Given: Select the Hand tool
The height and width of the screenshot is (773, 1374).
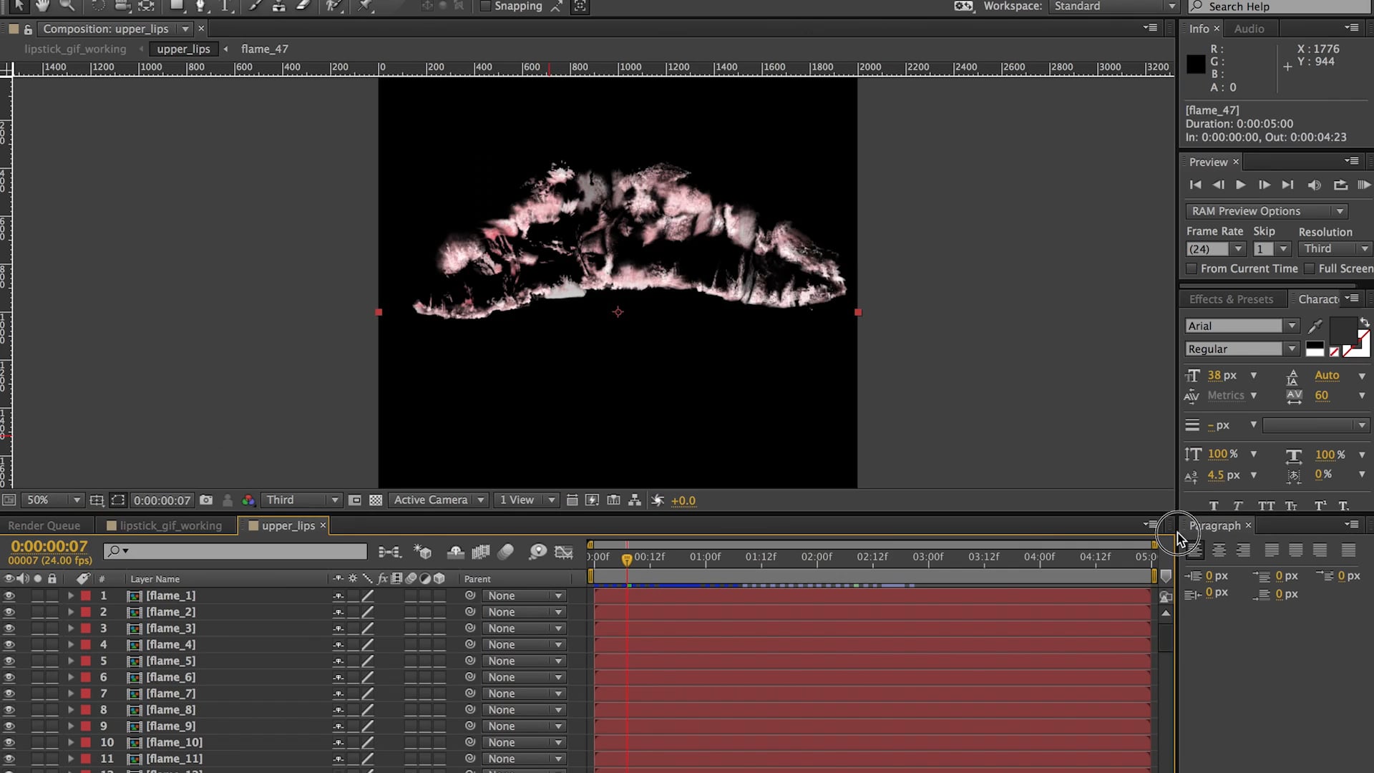Looking at the screenshot, I should [x=42, y=6].
